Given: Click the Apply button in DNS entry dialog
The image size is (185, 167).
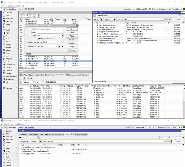Looking at the screenshot, I should pyautogui.click(x=72, y=36).
